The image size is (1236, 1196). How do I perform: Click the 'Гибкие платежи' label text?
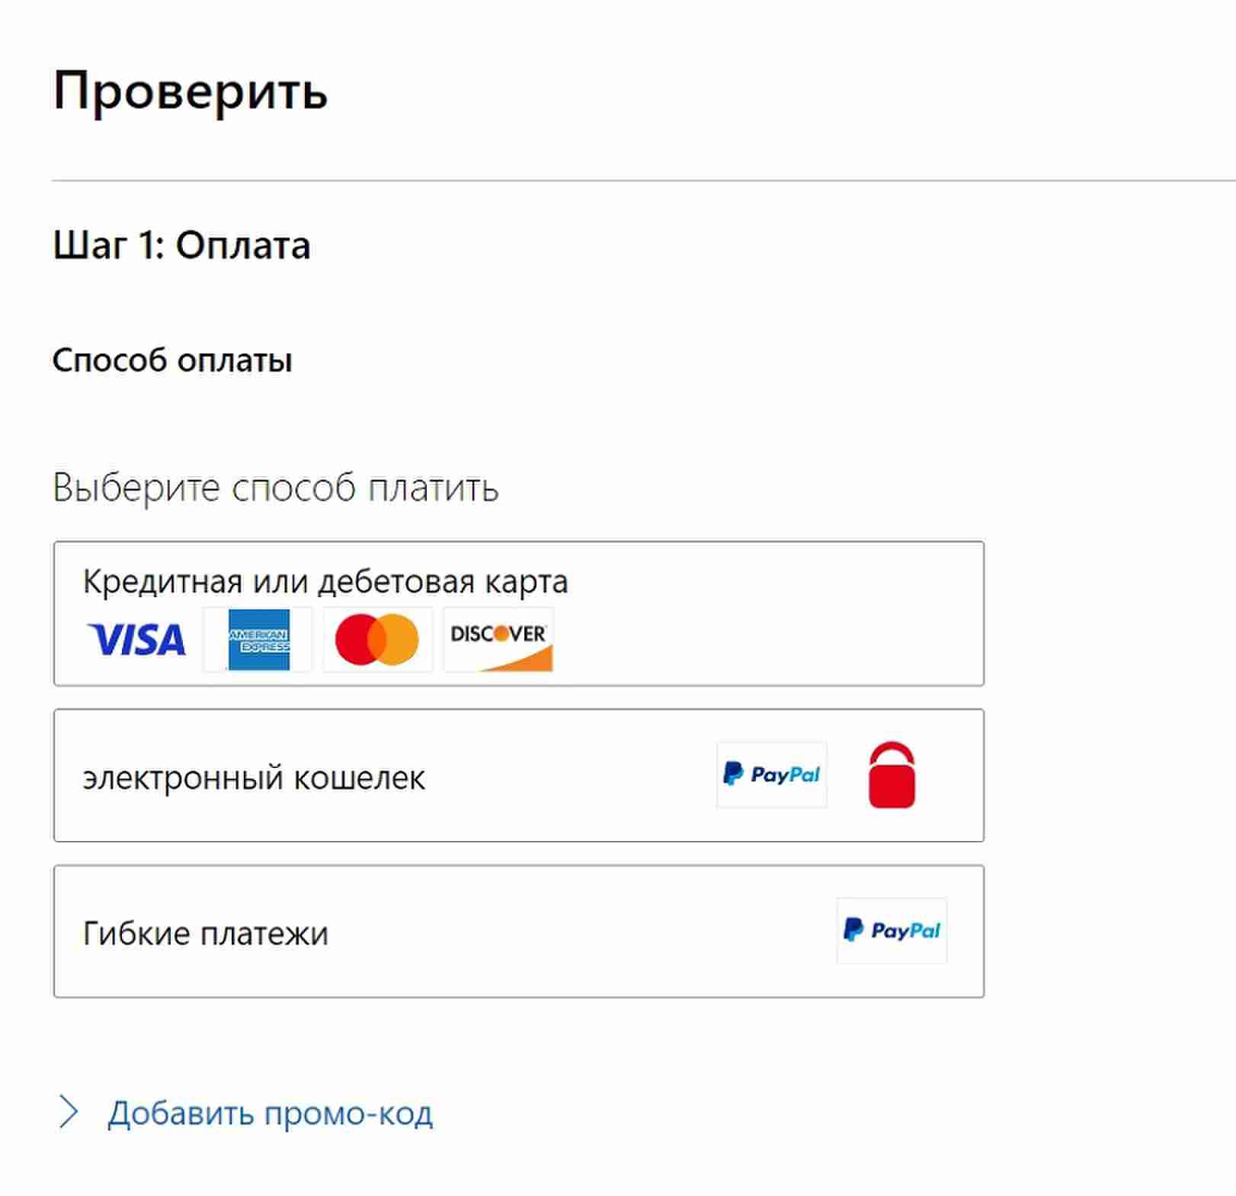point(206,933)
